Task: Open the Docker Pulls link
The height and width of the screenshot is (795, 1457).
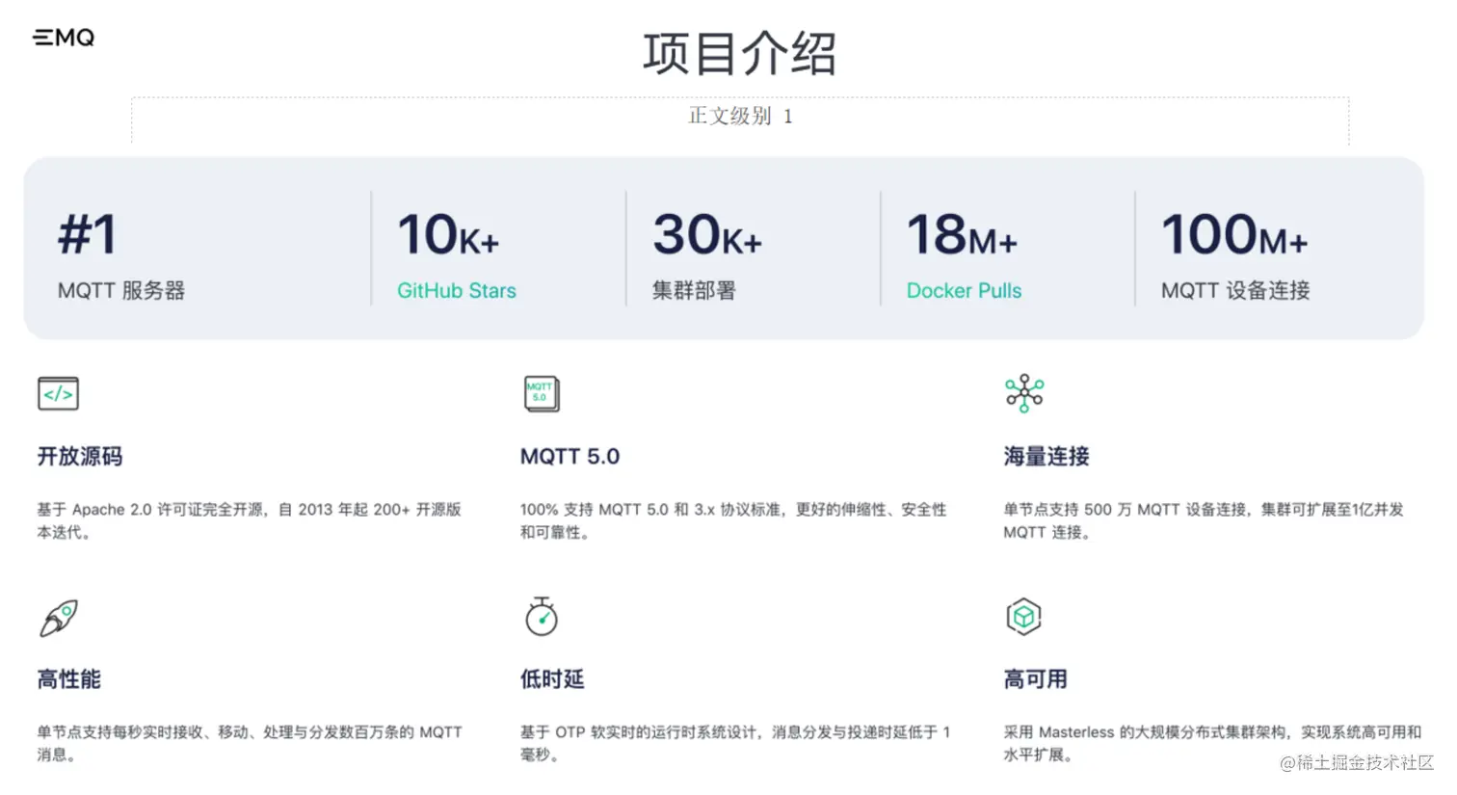Action: [x=964, y=290]
